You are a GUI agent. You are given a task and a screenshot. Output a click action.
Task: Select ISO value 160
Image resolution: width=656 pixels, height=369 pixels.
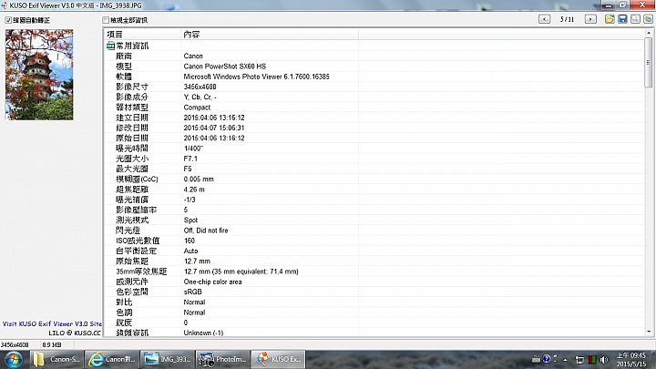click(190, 241)
